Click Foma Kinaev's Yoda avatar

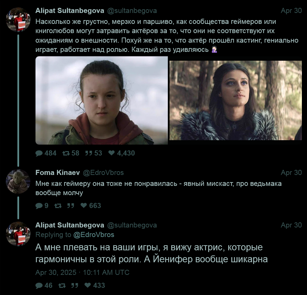18,181
